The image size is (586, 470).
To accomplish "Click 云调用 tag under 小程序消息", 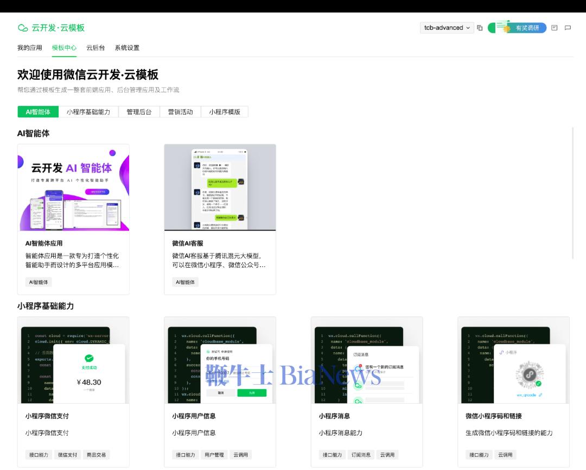I will [x=387, y=455].
